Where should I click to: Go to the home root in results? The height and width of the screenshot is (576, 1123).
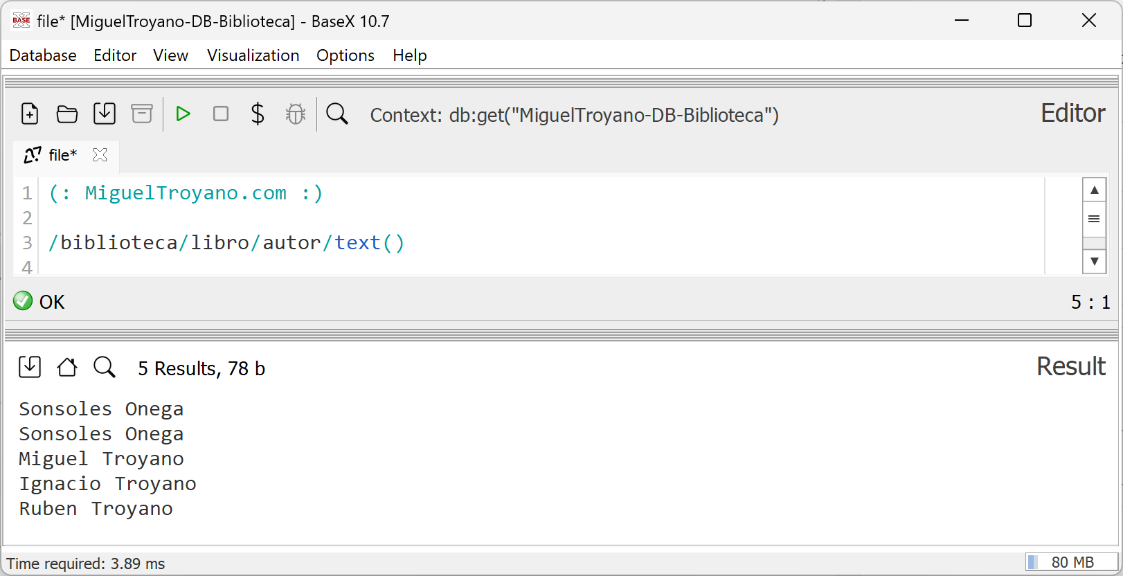(67, 367)
